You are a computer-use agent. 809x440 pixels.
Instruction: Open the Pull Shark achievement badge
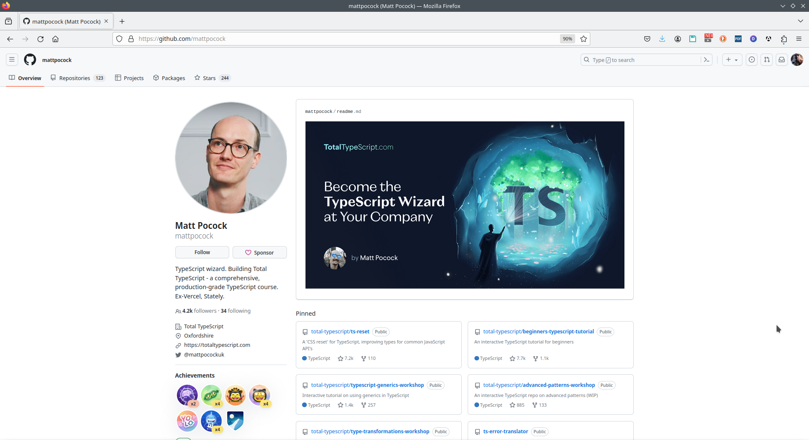(x=211, y=421)
